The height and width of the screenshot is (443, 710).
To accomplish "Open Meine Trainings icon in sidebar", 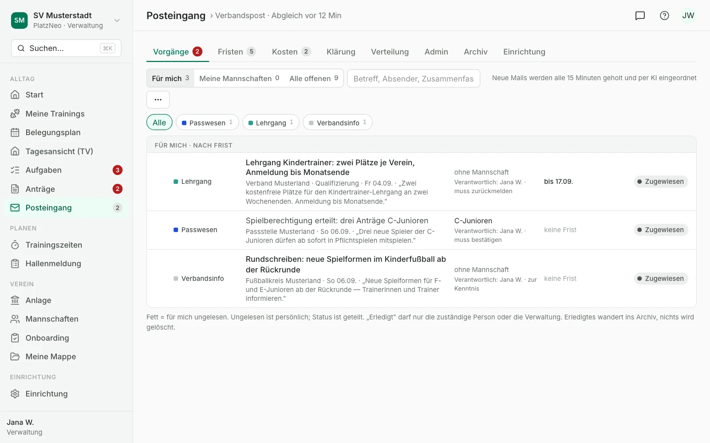I will tap(15, 114).
